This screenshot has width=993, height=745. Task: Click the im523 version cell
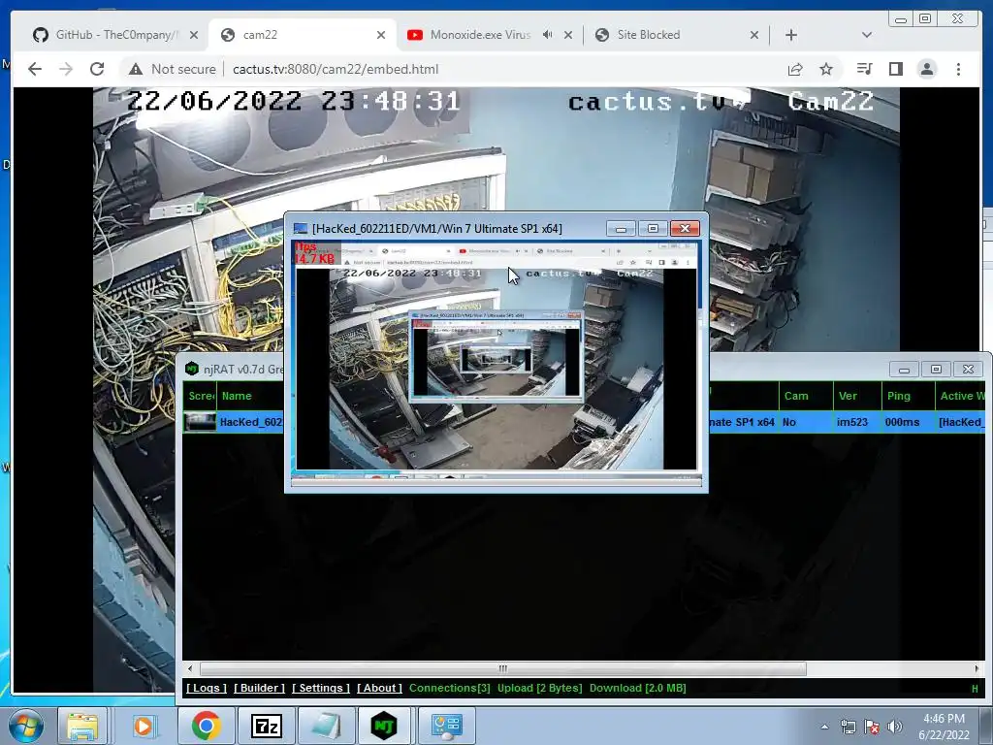tap(852, 422)
